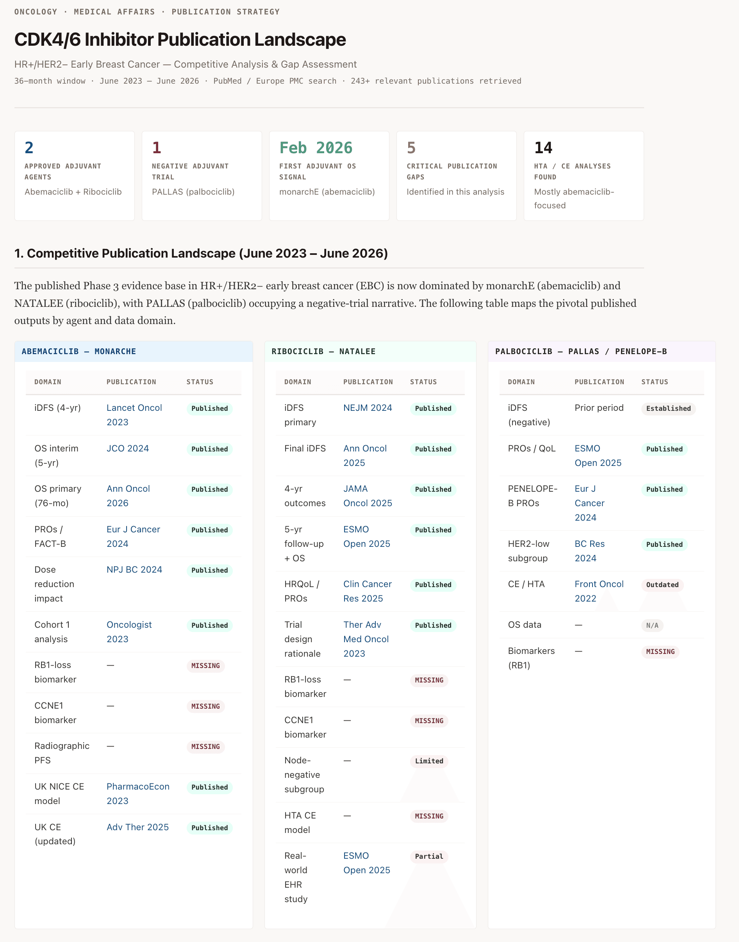Click the N/A badge for OS data
The image size is (739, 942).
(x=652, y=625)
